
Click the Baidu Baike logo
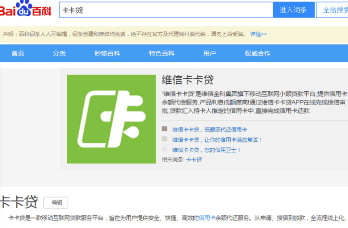(25, 8)
